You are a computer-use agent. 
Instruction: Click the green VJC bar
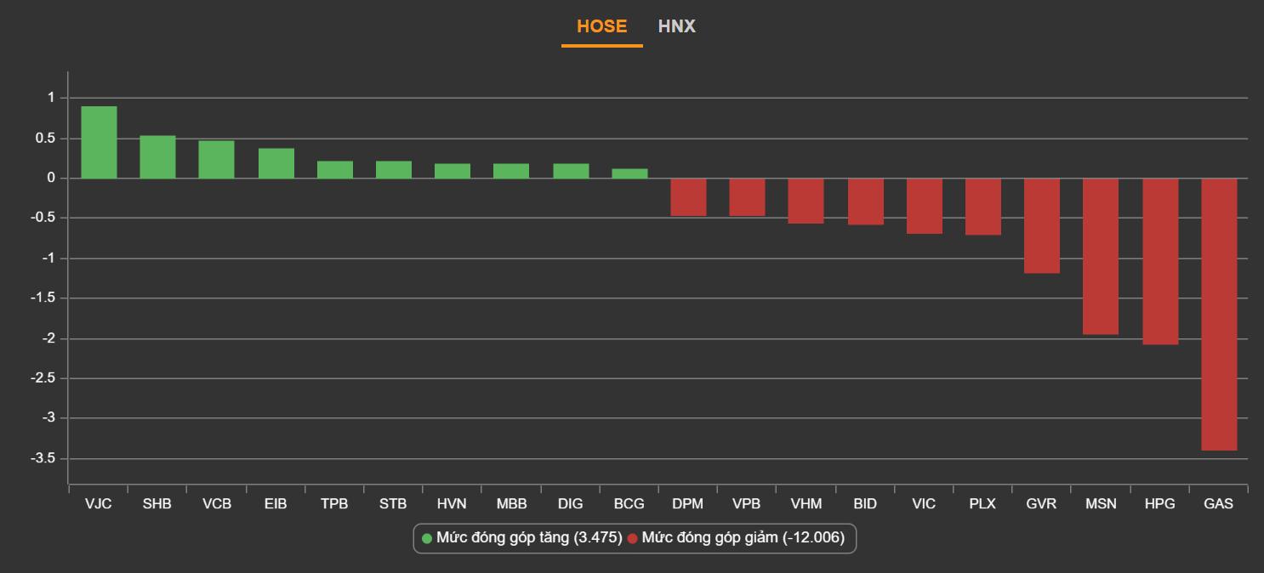(99, 143)
